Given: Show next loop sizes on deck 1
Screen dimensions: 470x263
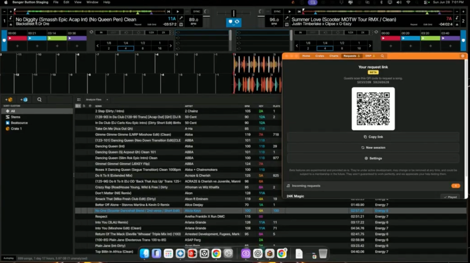Looking at the screenshot, I should coord(171,46).
